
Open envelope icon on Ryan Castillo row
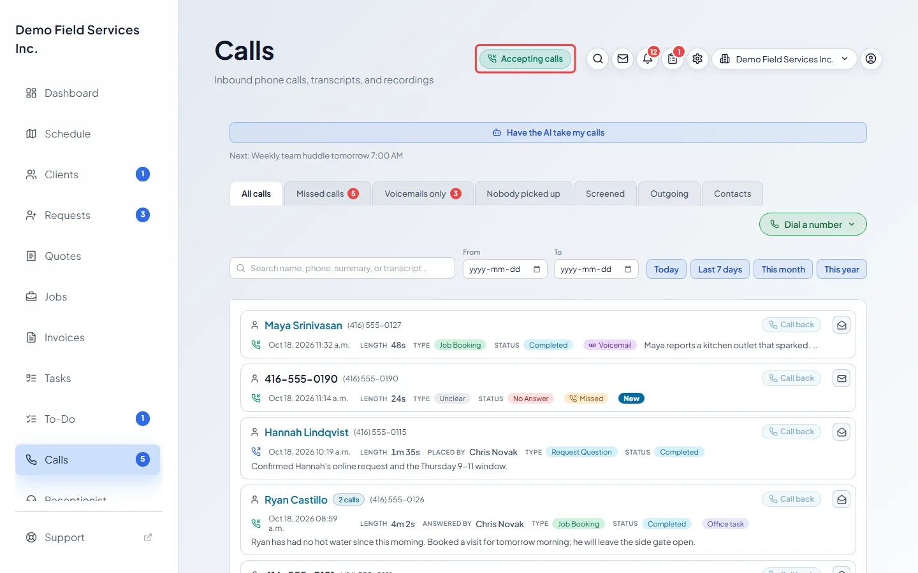(841, 500)
